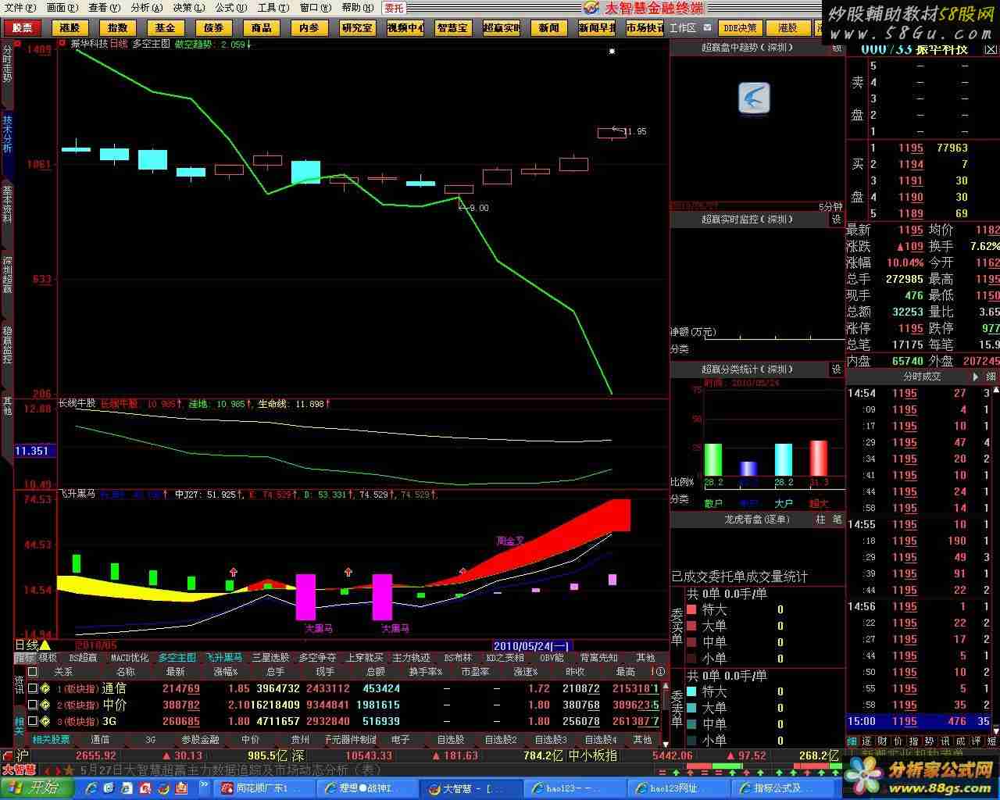Select the 自选股2 bottom tab

tap(500, 739)
